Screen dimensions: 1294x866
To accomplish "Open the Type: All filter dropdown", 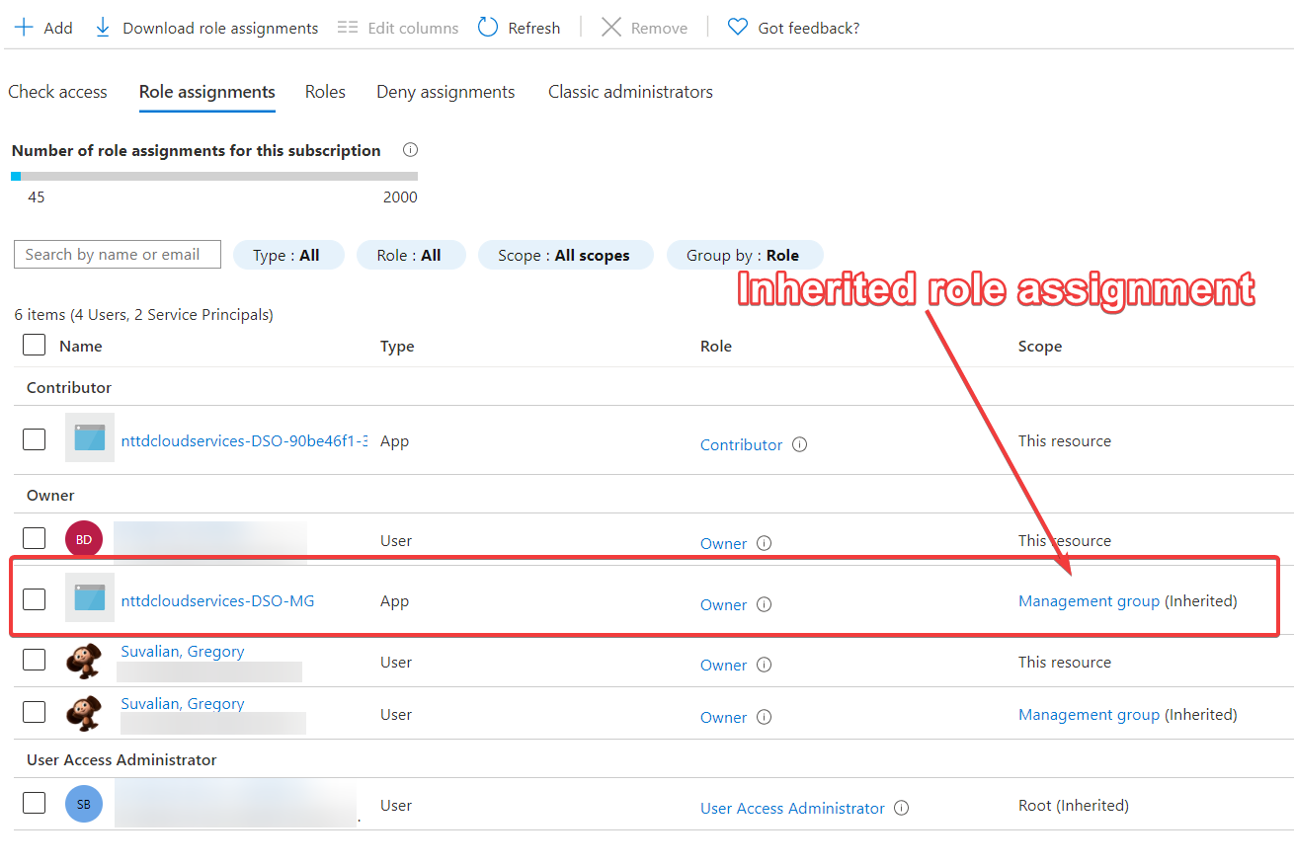I will pyautogui.click(x=288, y=255).
